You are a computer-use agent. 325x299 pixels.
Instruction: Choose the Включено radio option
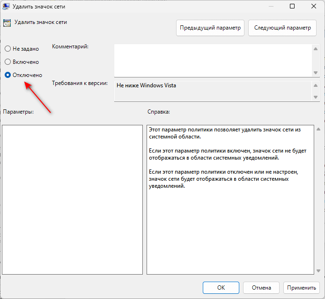coord(7,62)
